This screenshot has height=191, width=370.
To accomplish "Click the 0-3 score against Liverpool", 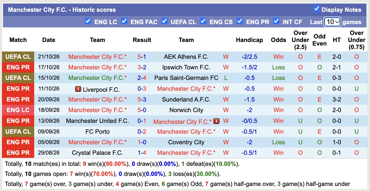I will click(142, 89).
